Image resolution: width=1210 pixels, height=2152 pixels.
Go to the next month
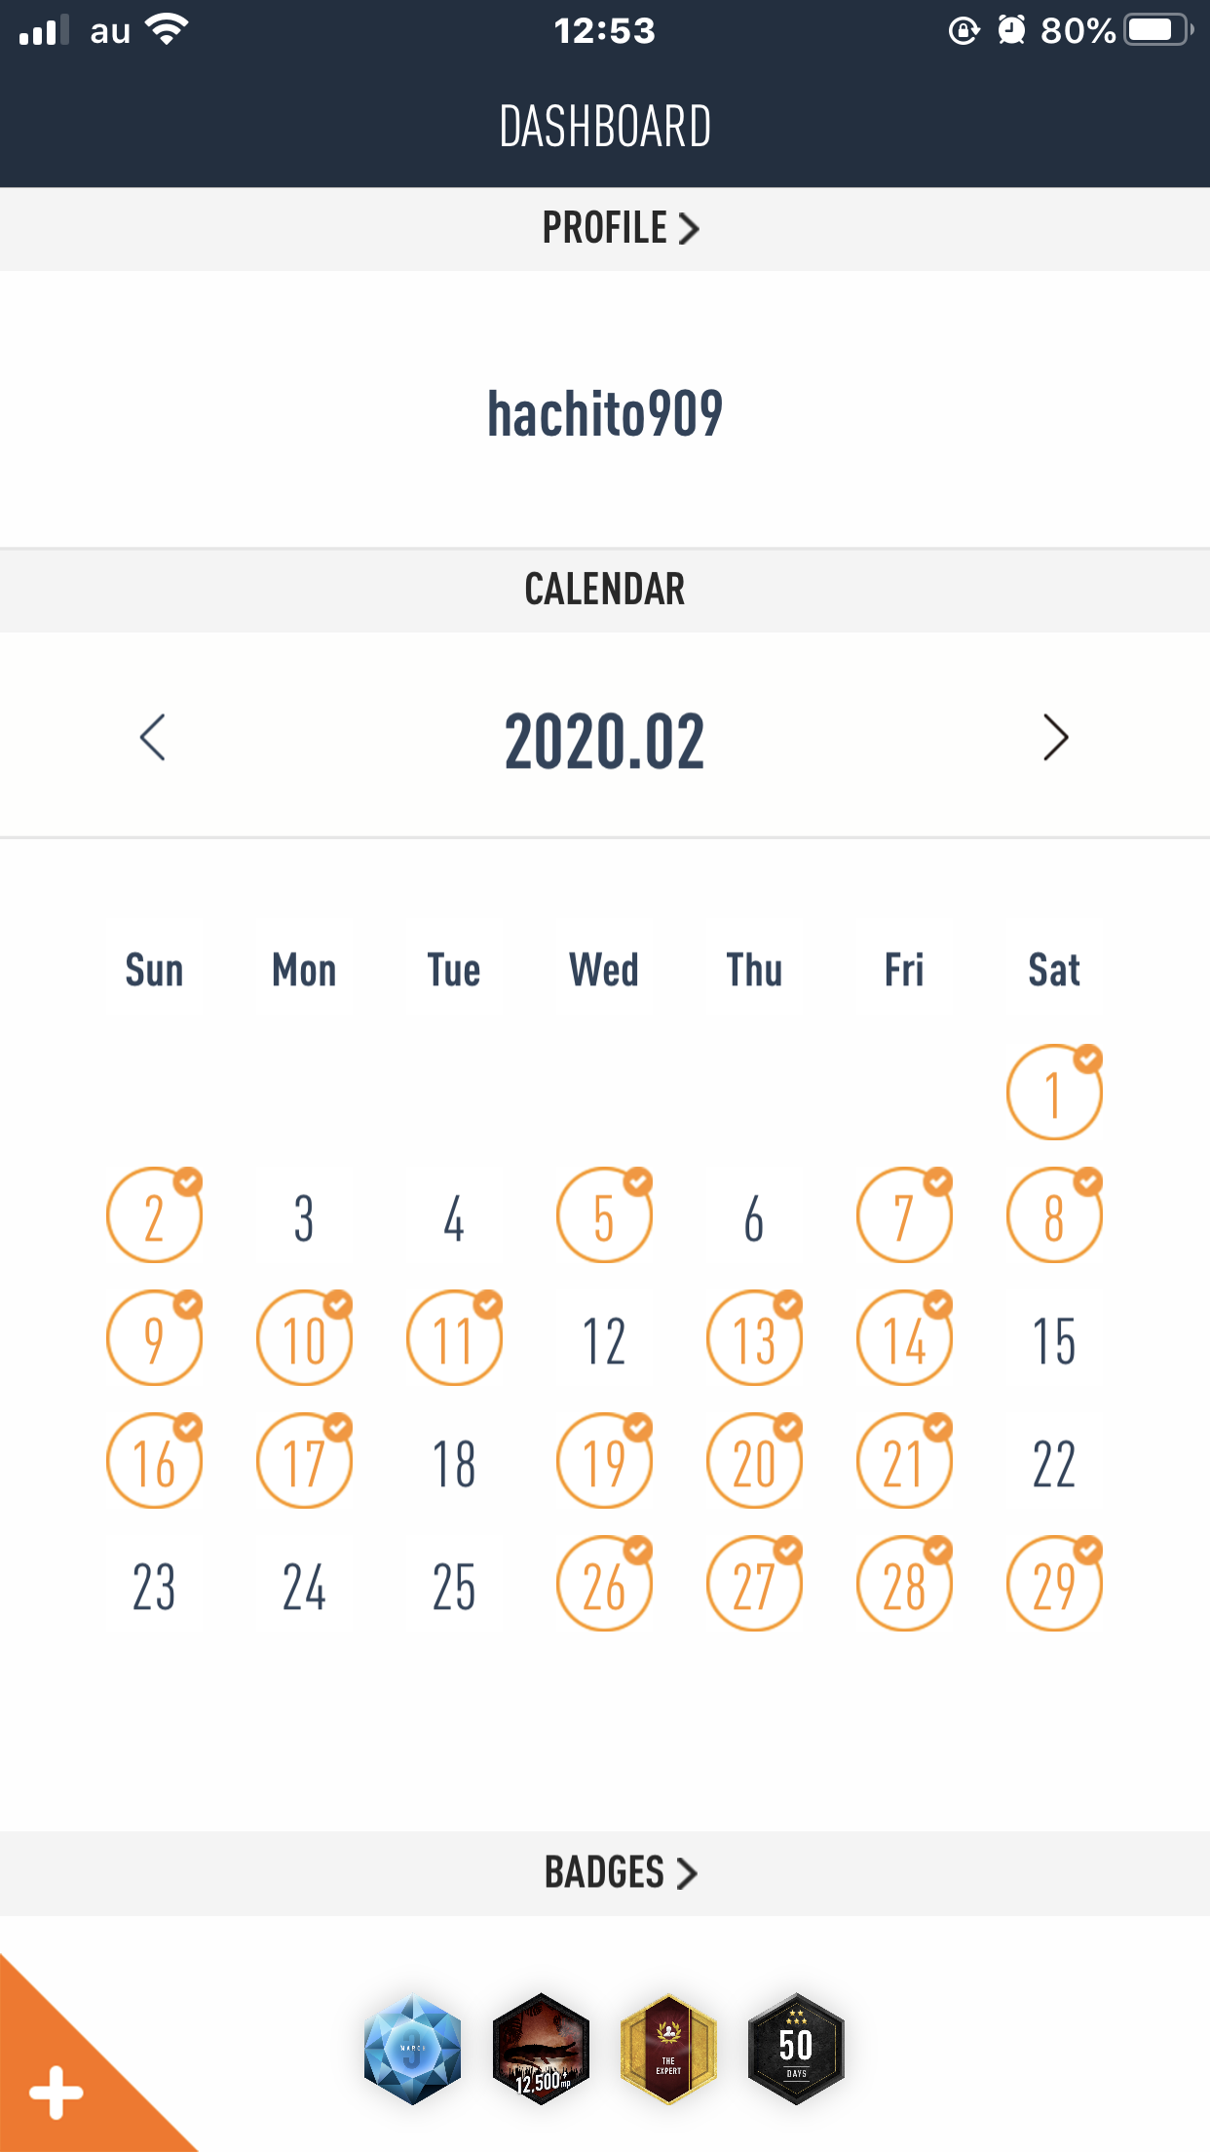point(1055,738)
